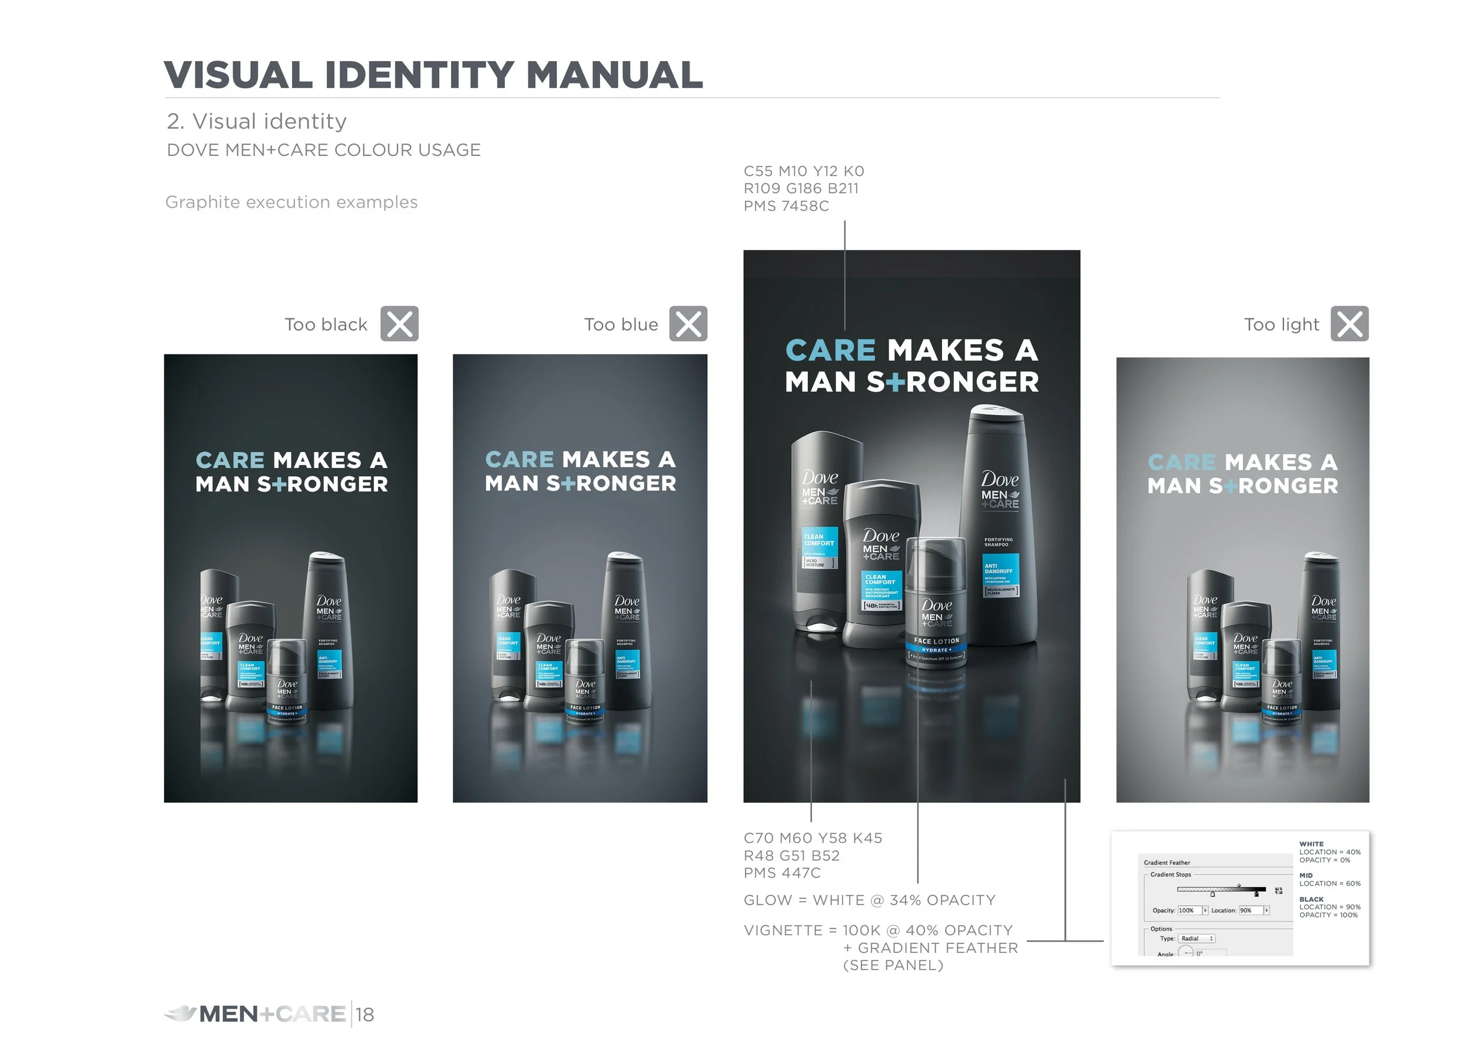1472x1040 pixels.
Task: Click the Men+Care dove logo in footer
Action: click(x=180, y=1014)
